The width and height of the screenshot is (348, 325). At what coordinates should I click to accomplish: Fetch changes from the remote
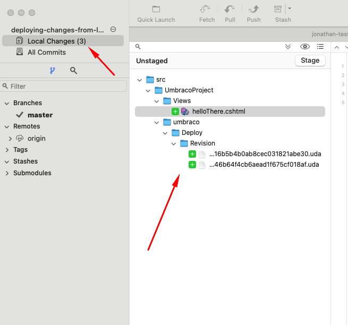pyautogui.click(x=207, y=14)
